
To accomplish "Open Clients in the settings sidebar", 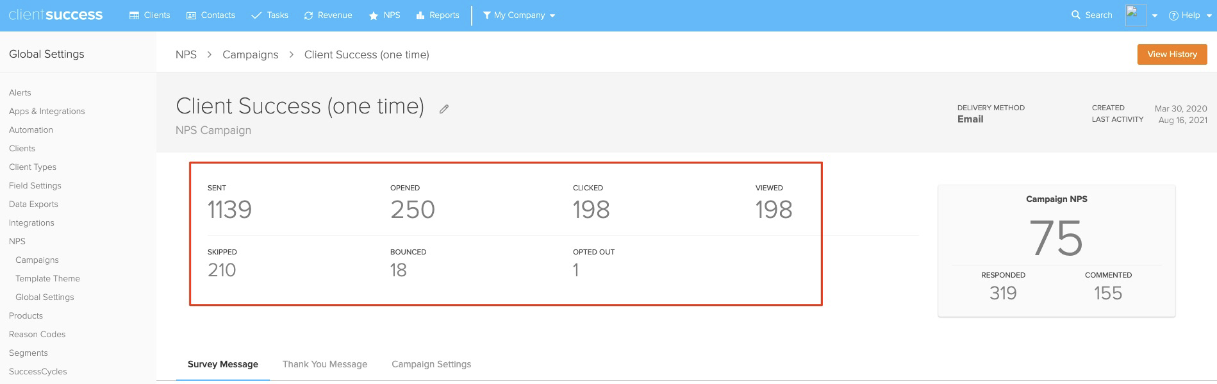I will click(x=22, y=148).
